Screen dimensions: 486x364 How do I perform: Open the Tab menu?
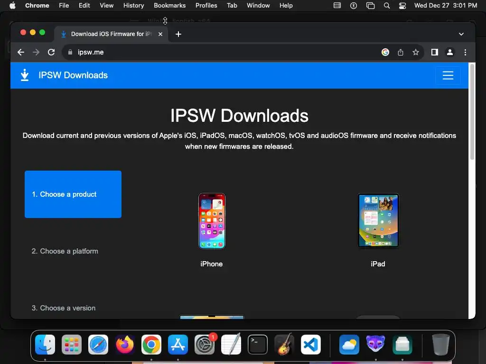232,6
